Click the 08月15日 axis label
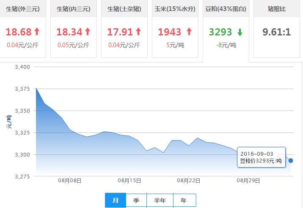 (129, 181)
